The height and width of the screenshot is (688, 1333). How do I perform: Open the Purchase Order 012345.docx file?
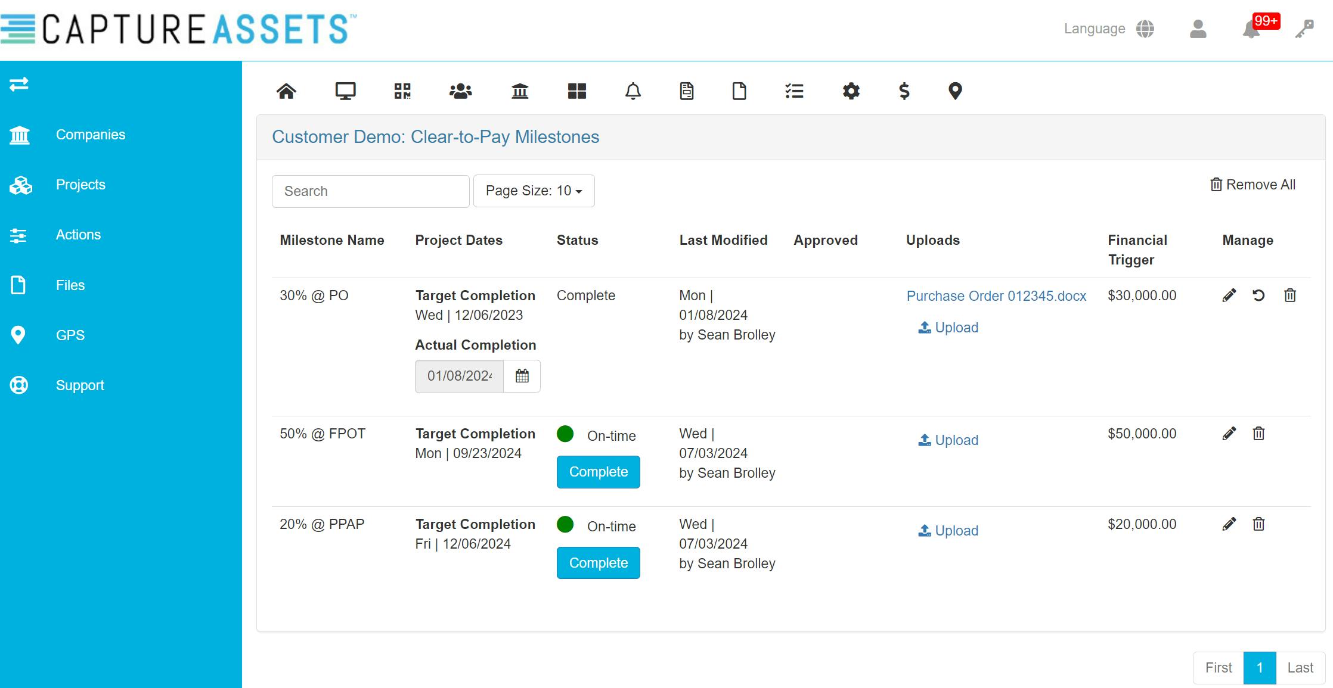click(x=996, y=295)
